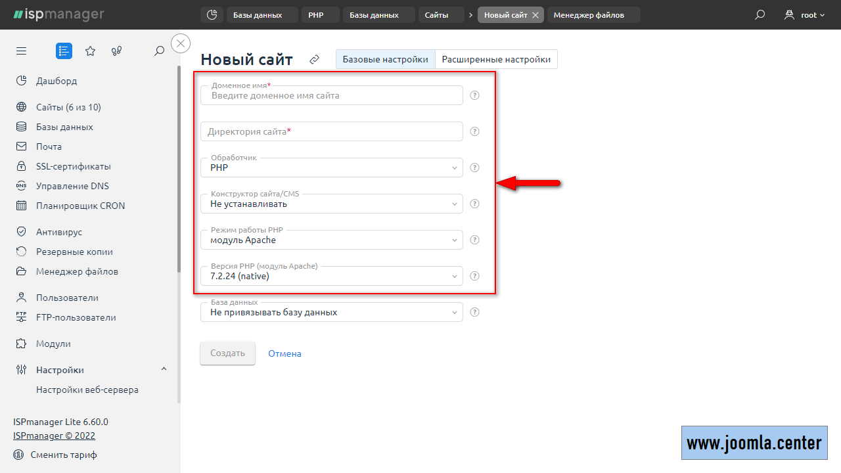Open the favorites star icon
The width and height of the screenshot is (841, 473).
click(91, 51)
